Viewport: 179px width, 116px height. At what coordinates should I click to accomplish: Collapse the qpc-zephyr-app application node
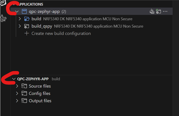(17, 11)
